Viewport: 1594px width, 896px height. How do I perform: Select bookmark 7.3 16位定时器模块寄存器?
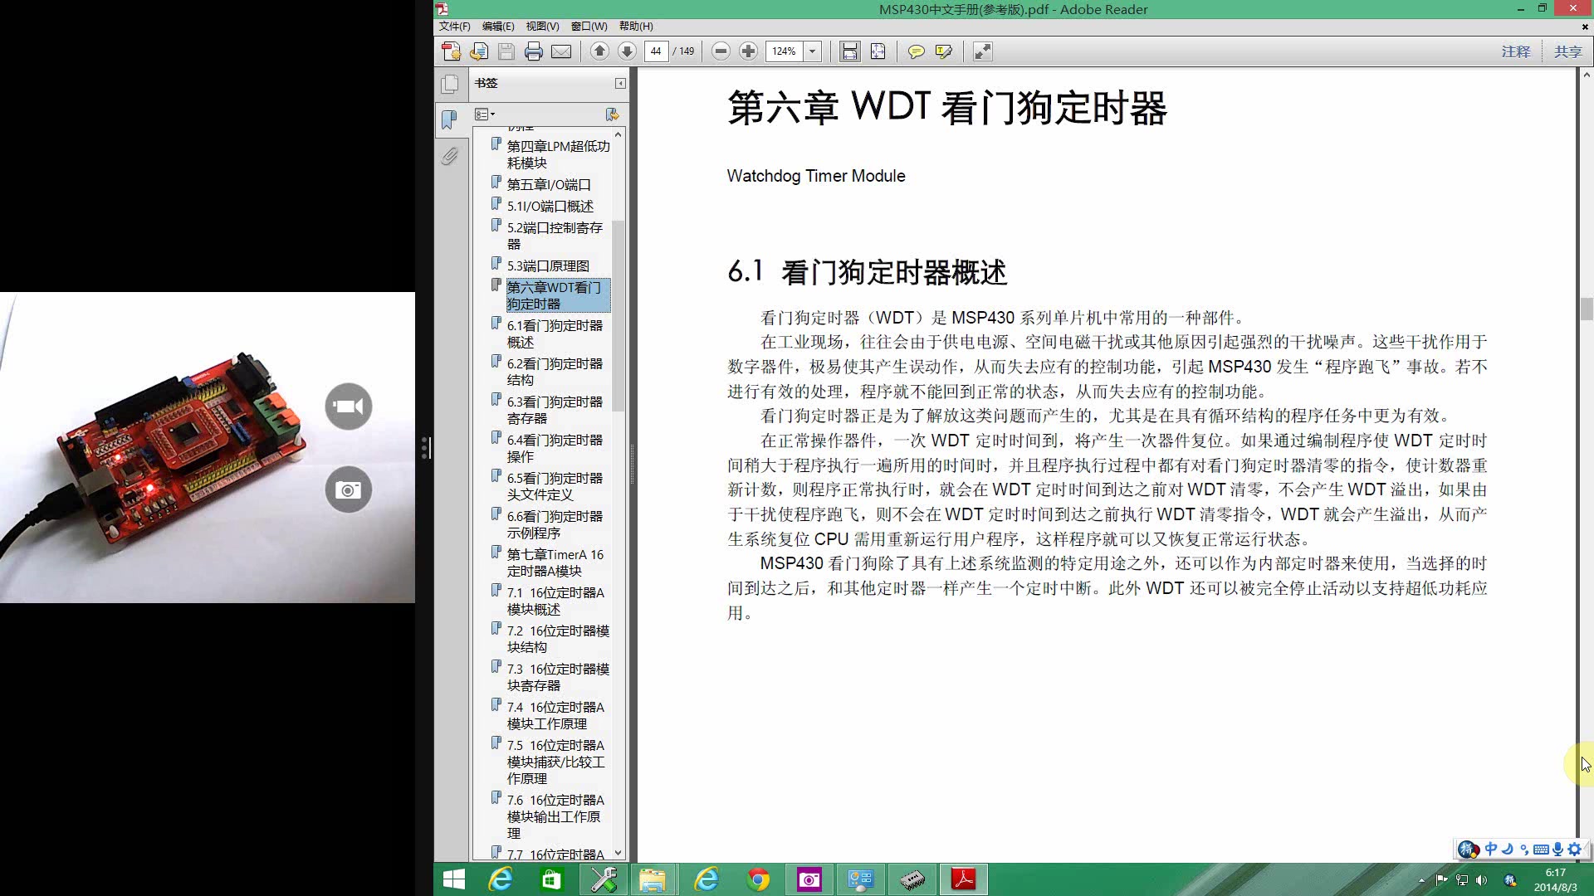click(558, 677)
